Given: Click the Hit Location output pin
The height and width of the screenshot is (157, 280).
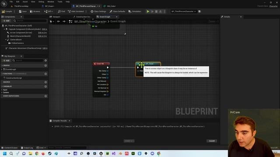Looking at the screenshot, I should tap(108, 85).
